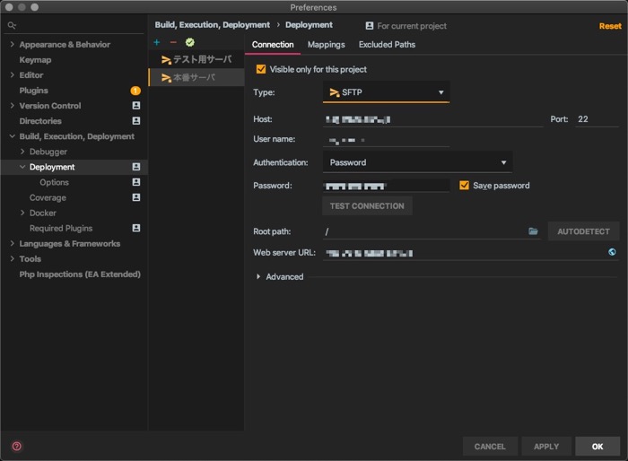Click Build, Execution, Deployment breadcrumb
Image resolution: width=628 pixels, height=461 pixels.
click(213, 25)
